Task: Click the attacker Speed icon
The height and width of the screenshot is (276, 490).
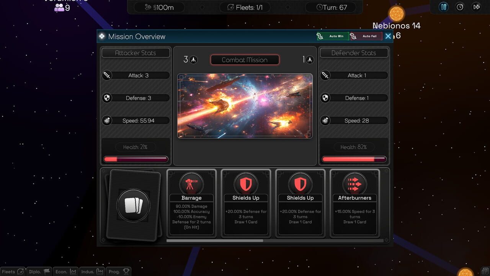Action: tap(107, 121)
